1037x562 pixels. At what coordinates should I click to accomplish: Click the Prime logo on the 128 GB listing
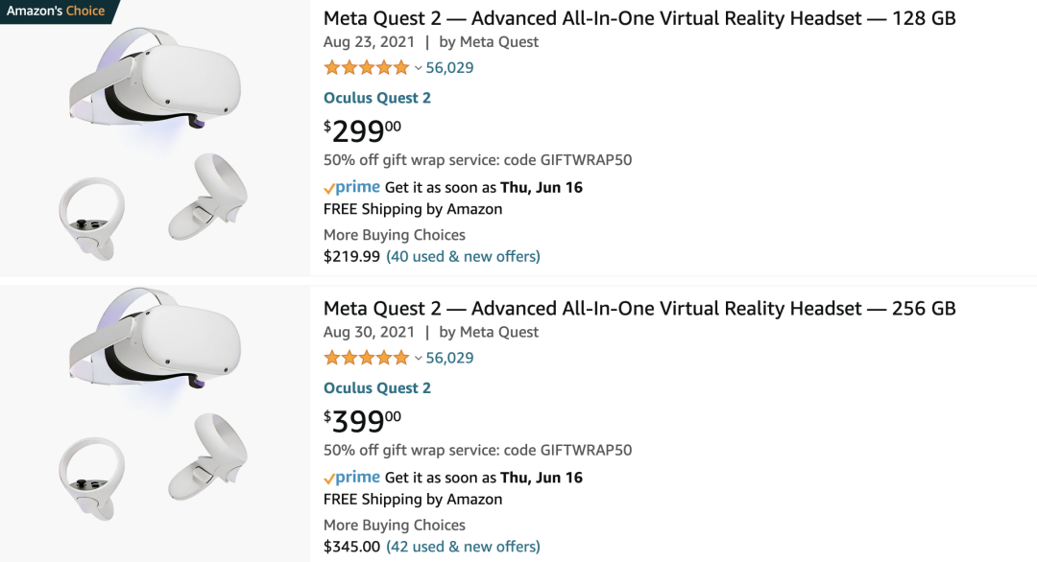click(352, 187)
